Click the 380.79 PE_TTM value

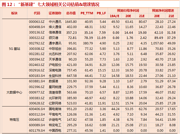coord(88,43)
